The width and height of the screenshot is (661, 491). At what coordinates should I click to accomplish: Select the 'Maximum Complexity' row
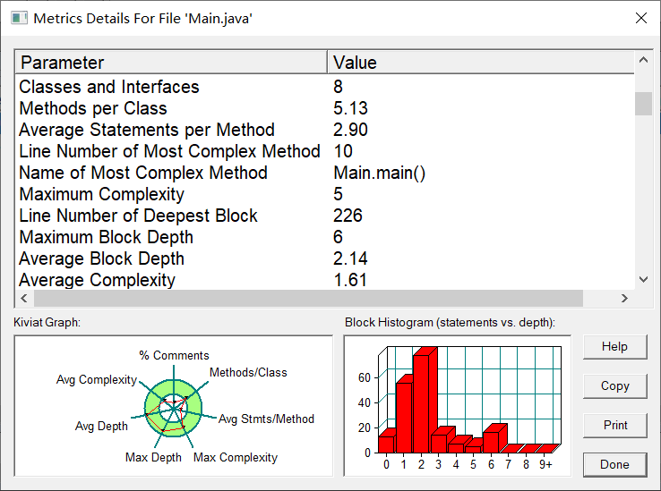324,194
